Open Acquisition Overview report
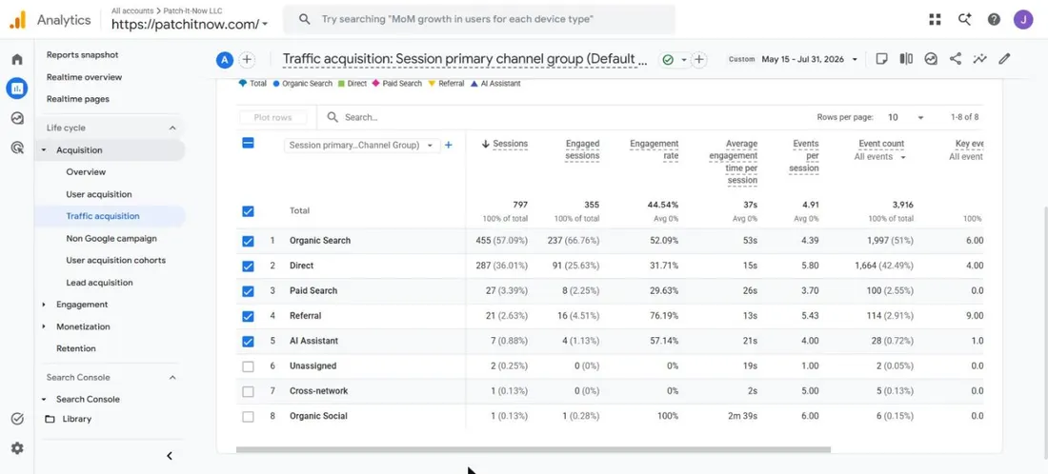 point(86,172)
